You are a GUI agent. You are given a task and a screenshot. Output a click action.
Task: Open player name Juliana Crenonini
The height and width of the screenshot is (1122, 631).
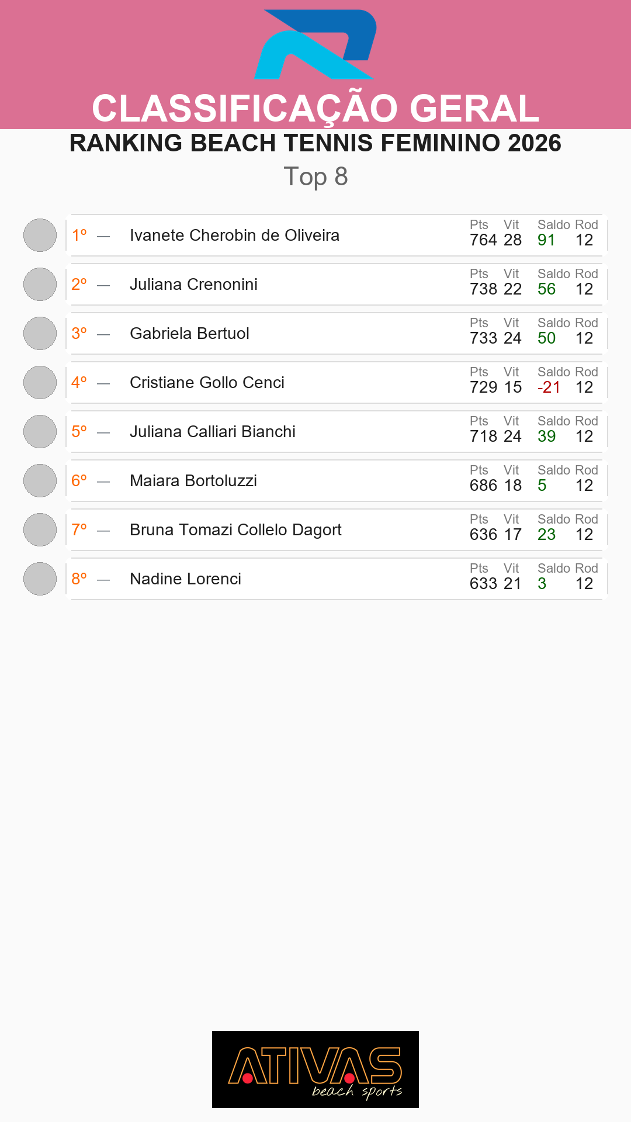tap(193, 285)
